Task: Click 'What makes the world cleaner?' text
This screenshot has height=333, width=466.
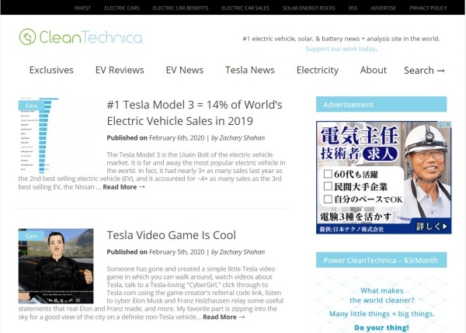Action: click(382, 295)
